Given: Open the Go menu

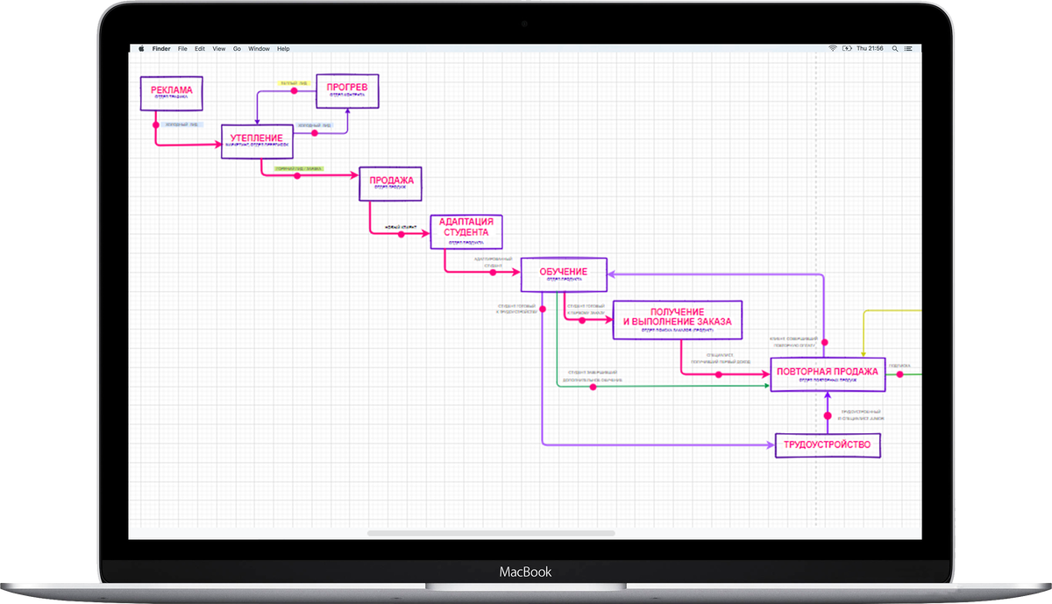Looking at the screenshot, I should click(x=237, y=49).
